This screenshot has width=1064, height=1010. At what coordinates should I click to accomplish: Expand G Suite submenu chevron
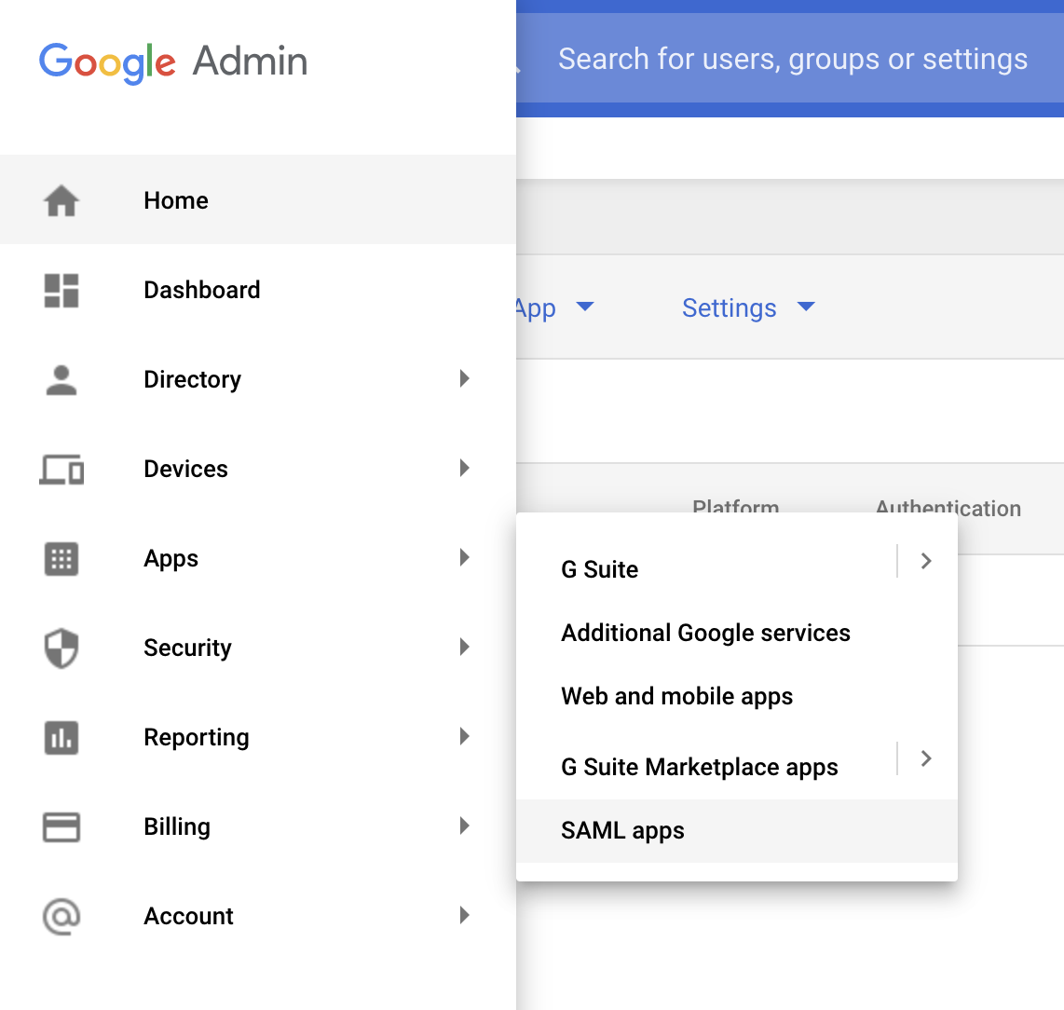click(x=925, y=561)
